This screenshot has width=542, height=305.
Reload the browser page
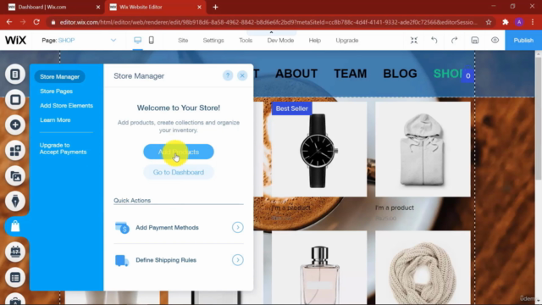36,22
